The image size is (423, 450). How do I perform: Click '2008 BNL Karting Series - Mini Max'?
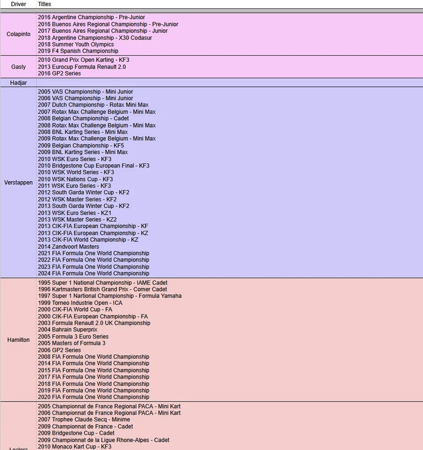pos(83,132)
